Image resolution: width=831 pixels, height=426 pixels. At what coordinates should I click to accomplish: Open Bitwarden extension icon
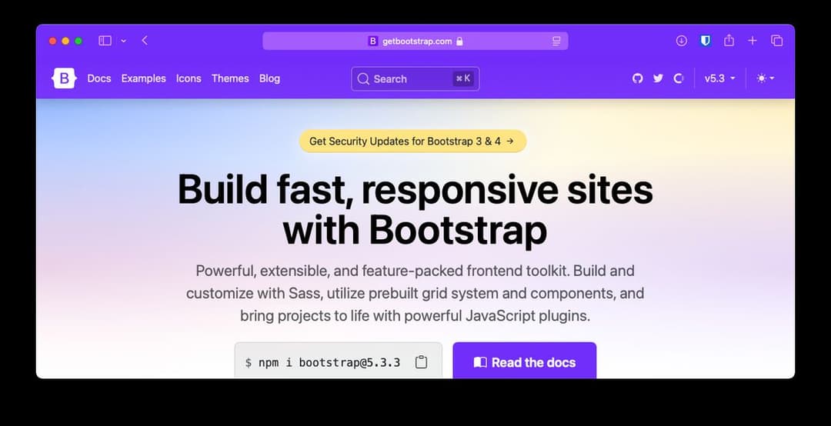[706, 41]
